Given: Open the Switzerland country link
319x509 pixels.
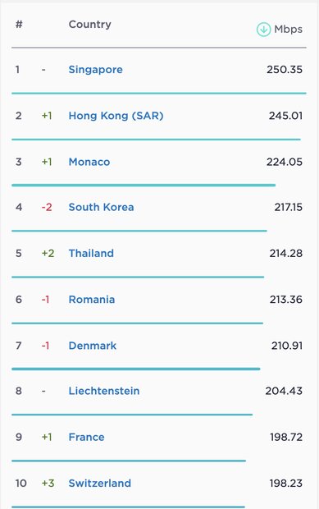Looking at the screenshot, I should point(100,483).
